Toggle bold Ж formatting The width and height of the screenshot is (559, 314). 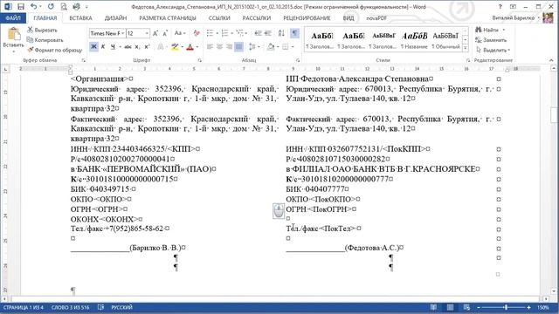coord(93,46)
